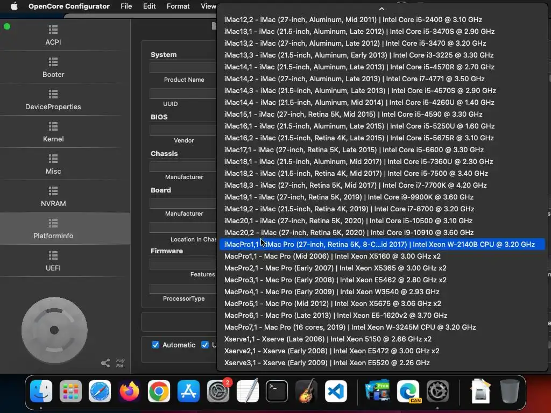551x413 pixels.
Task: Click the scroll-up arrow atop model list
Action: tap(382, 9)
